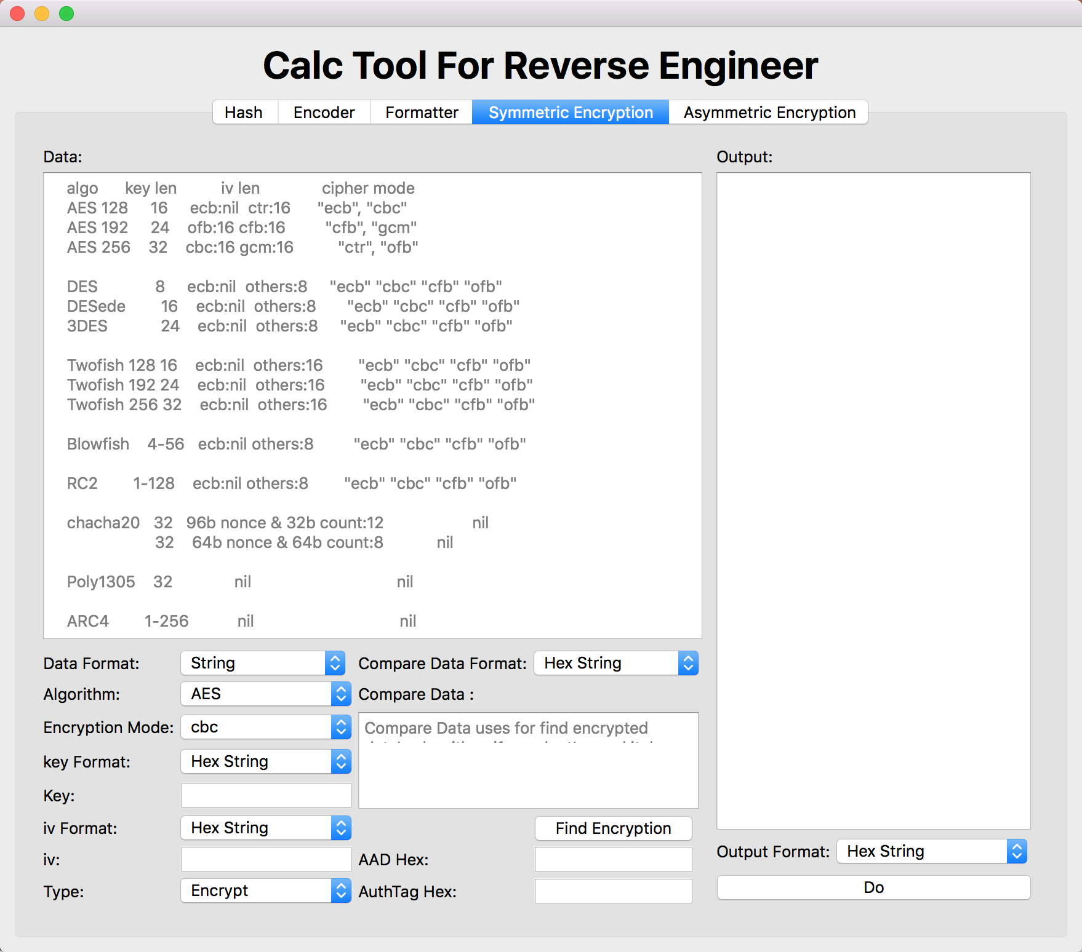
Task: Change the Encryption Mode from cbc
Action: 265,727
